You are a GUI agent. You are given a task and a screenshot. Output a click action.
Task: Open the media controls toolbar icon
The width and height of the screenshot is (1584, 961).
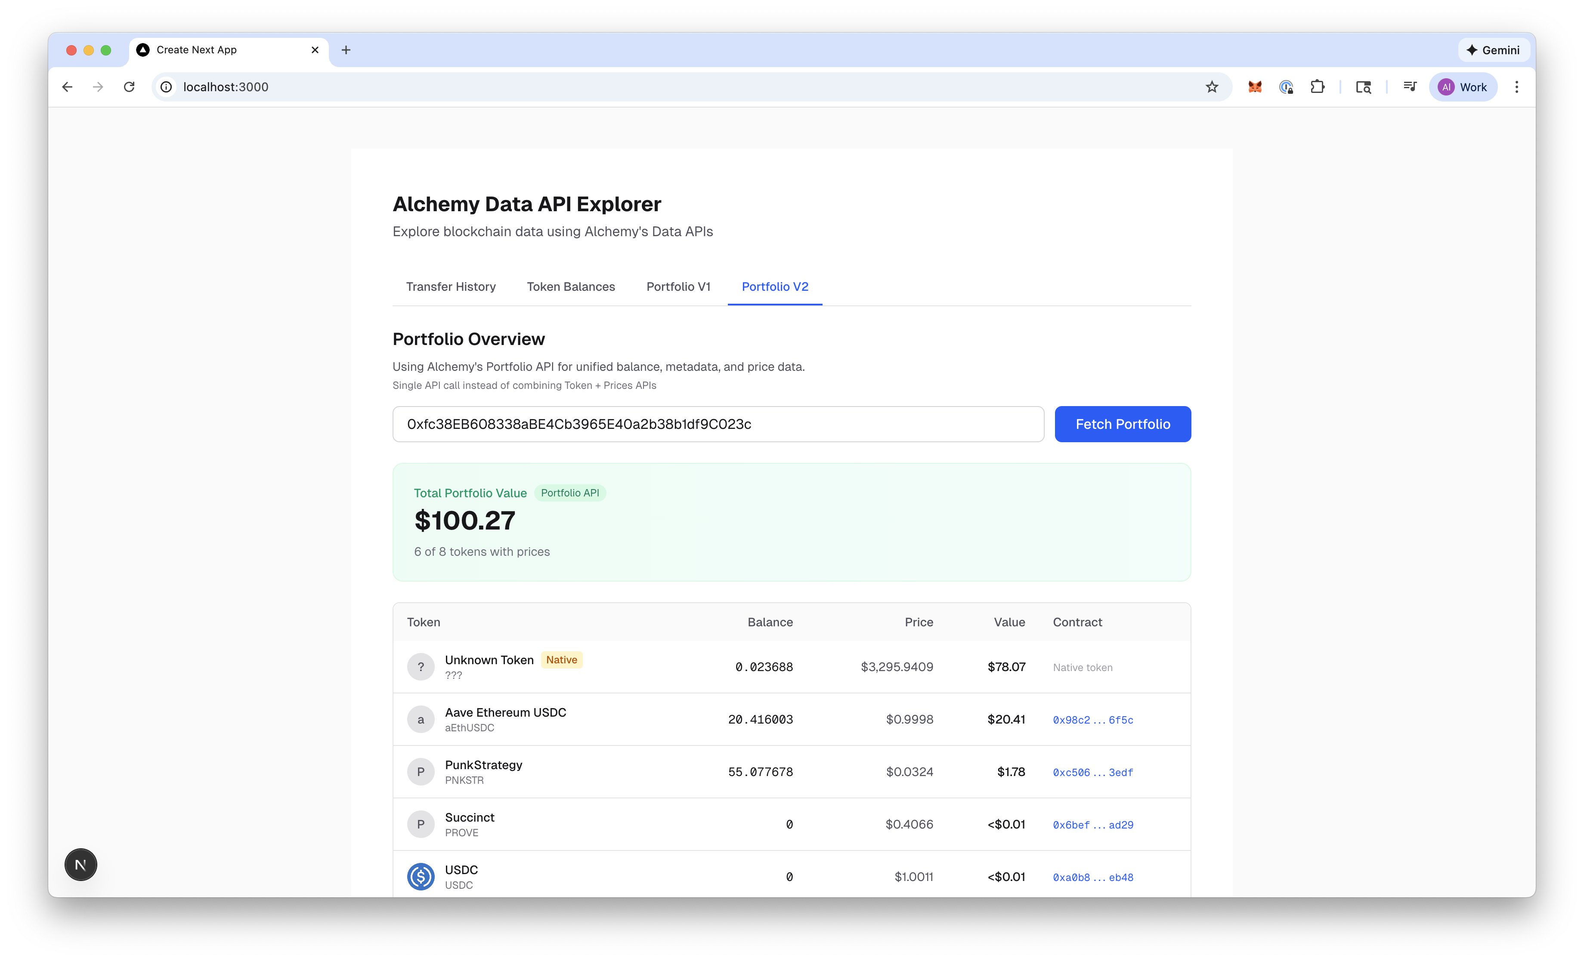coord(1410,87)
